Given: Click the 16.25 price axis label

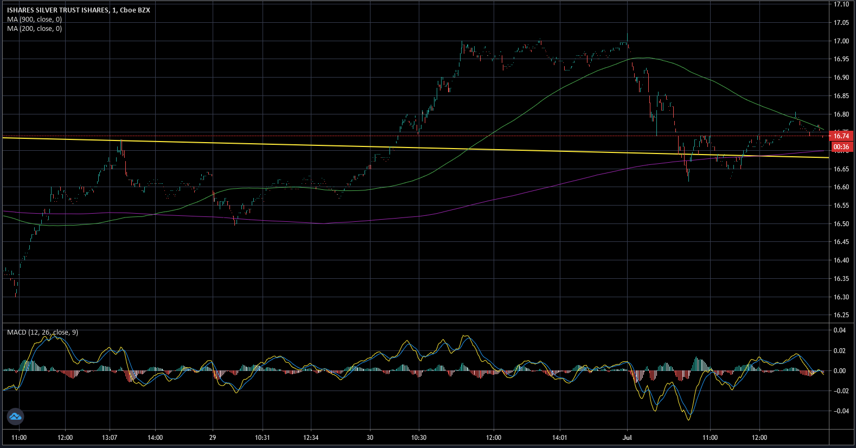Looking at the screenshot, I should (841, 315).
